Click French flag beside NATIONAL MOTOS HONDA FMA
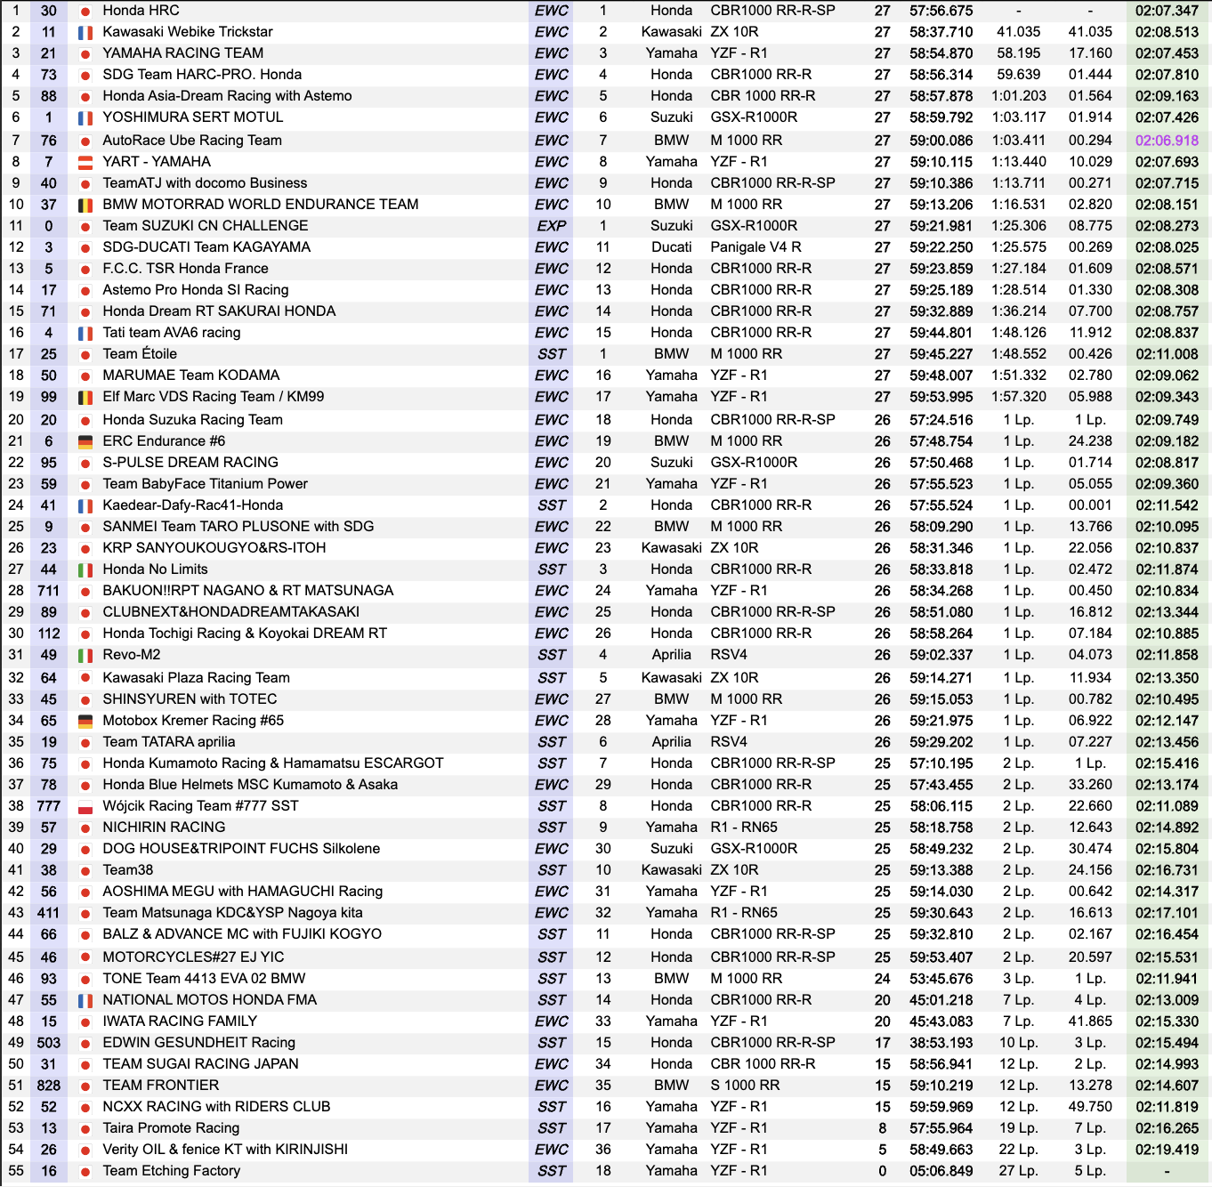This screenshot has height=1187, width=1212. click(x=85, y=1001)
